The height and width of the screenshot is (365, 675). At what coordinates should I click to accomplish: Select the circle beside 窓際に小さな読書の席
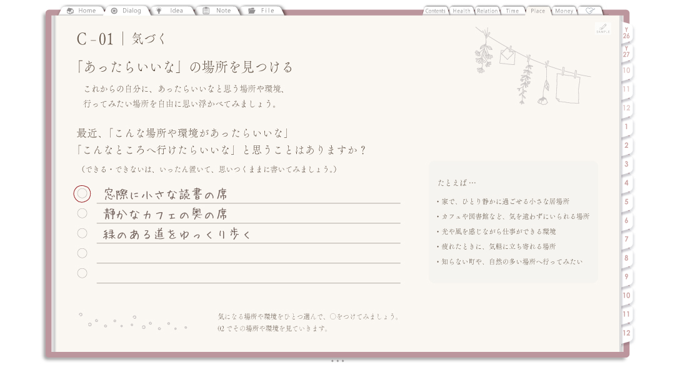click(82, 194)
